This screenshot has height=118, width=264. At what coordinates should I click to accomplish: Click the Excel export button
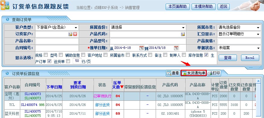(x=250, y=58)
